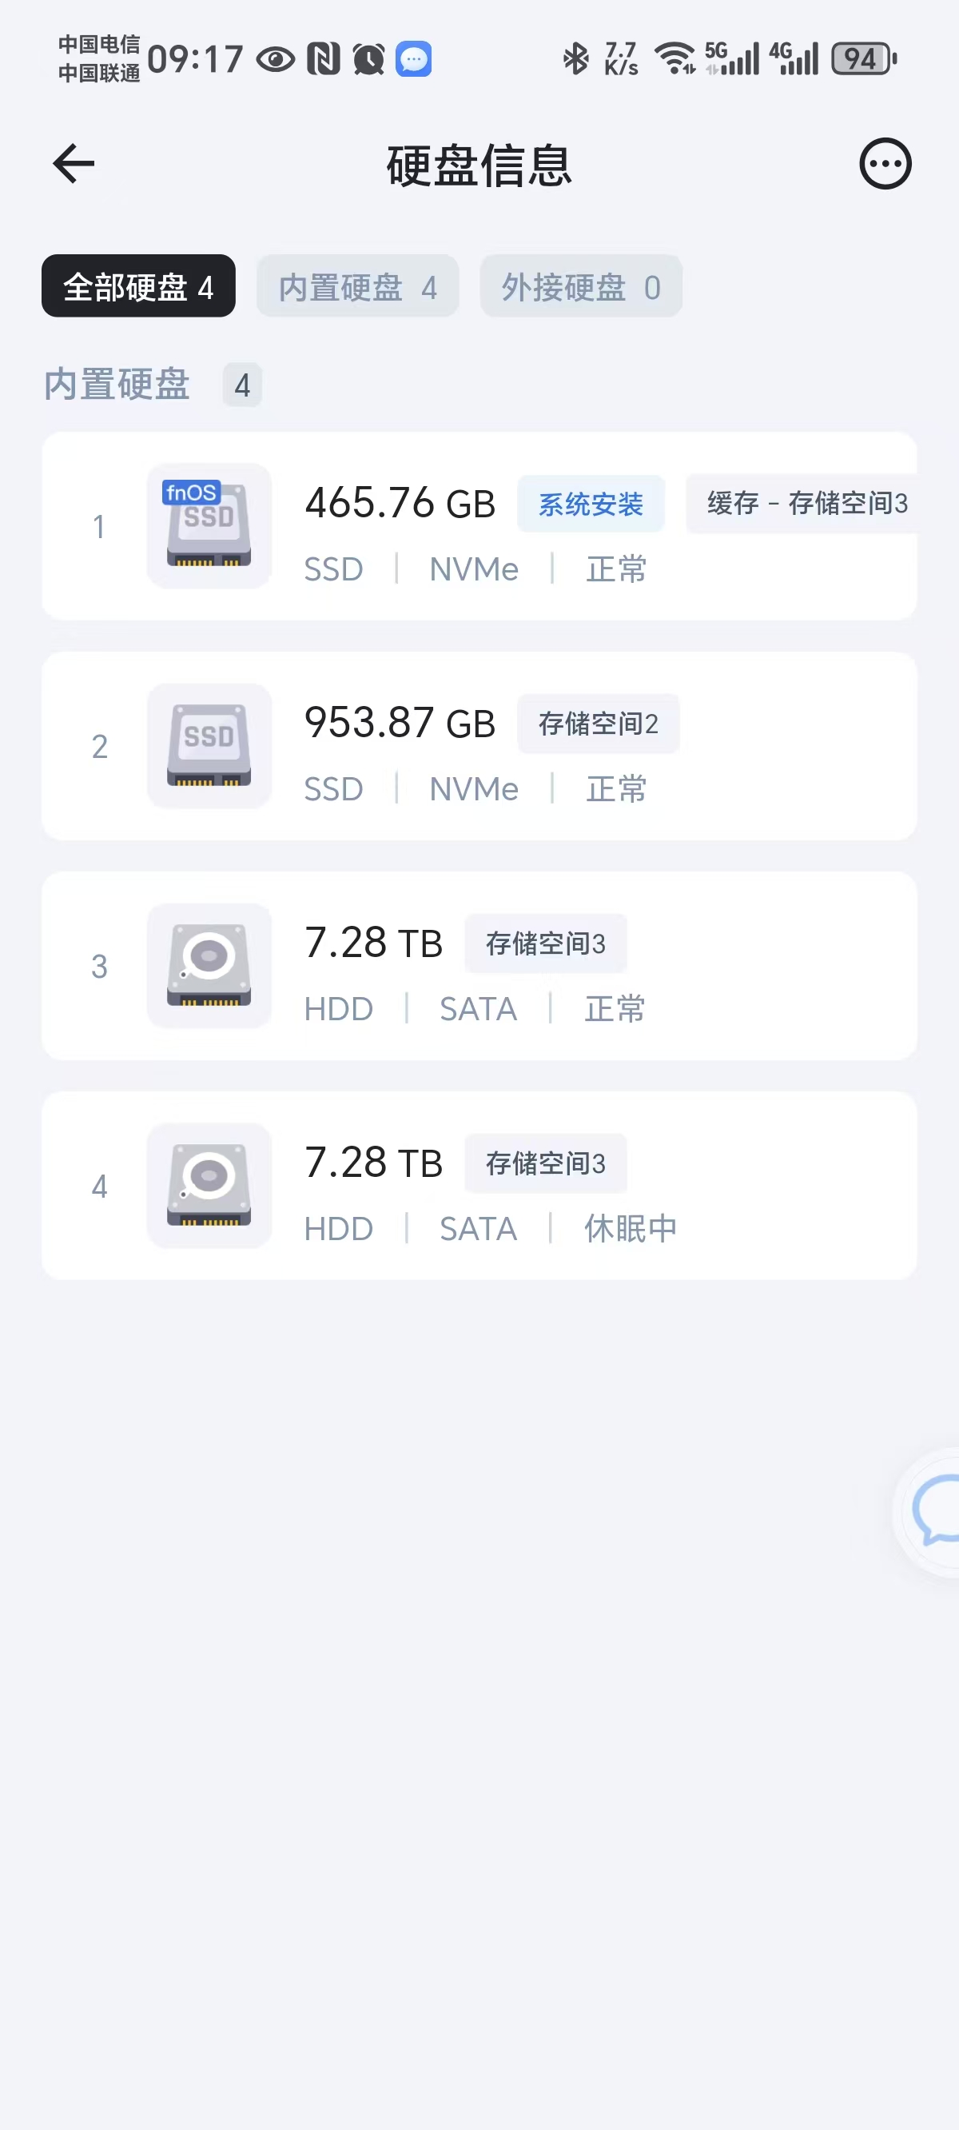Tap the back arrow icon

[74, 163]
